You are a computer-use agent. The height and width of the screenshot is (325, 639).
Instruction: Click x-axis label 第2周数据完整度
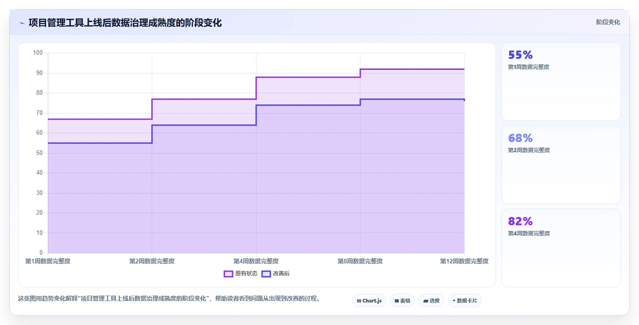pyautogui.click(x=152, y=261)
